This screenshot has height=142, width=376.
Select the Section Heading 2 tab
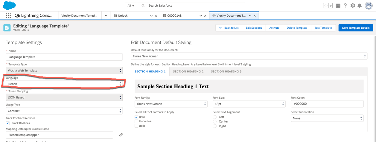tap(188, 71)
